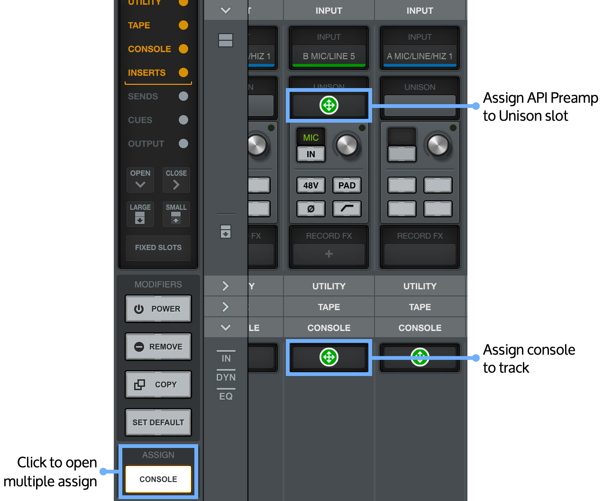Select the OUTPUT label in sidebar
Screen dimensions: 603x501
click(x=146, y=143)
